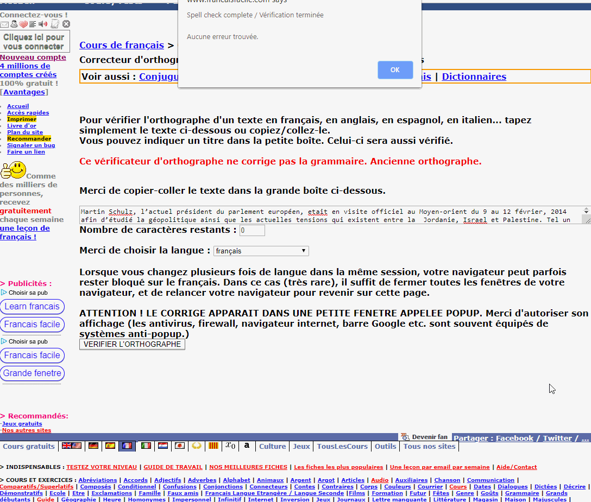Viewport: 591px width, 502px height.
Task: Click the textarea scrollbar up arrow
Action: pyautogui.click(x=586, y=209)
